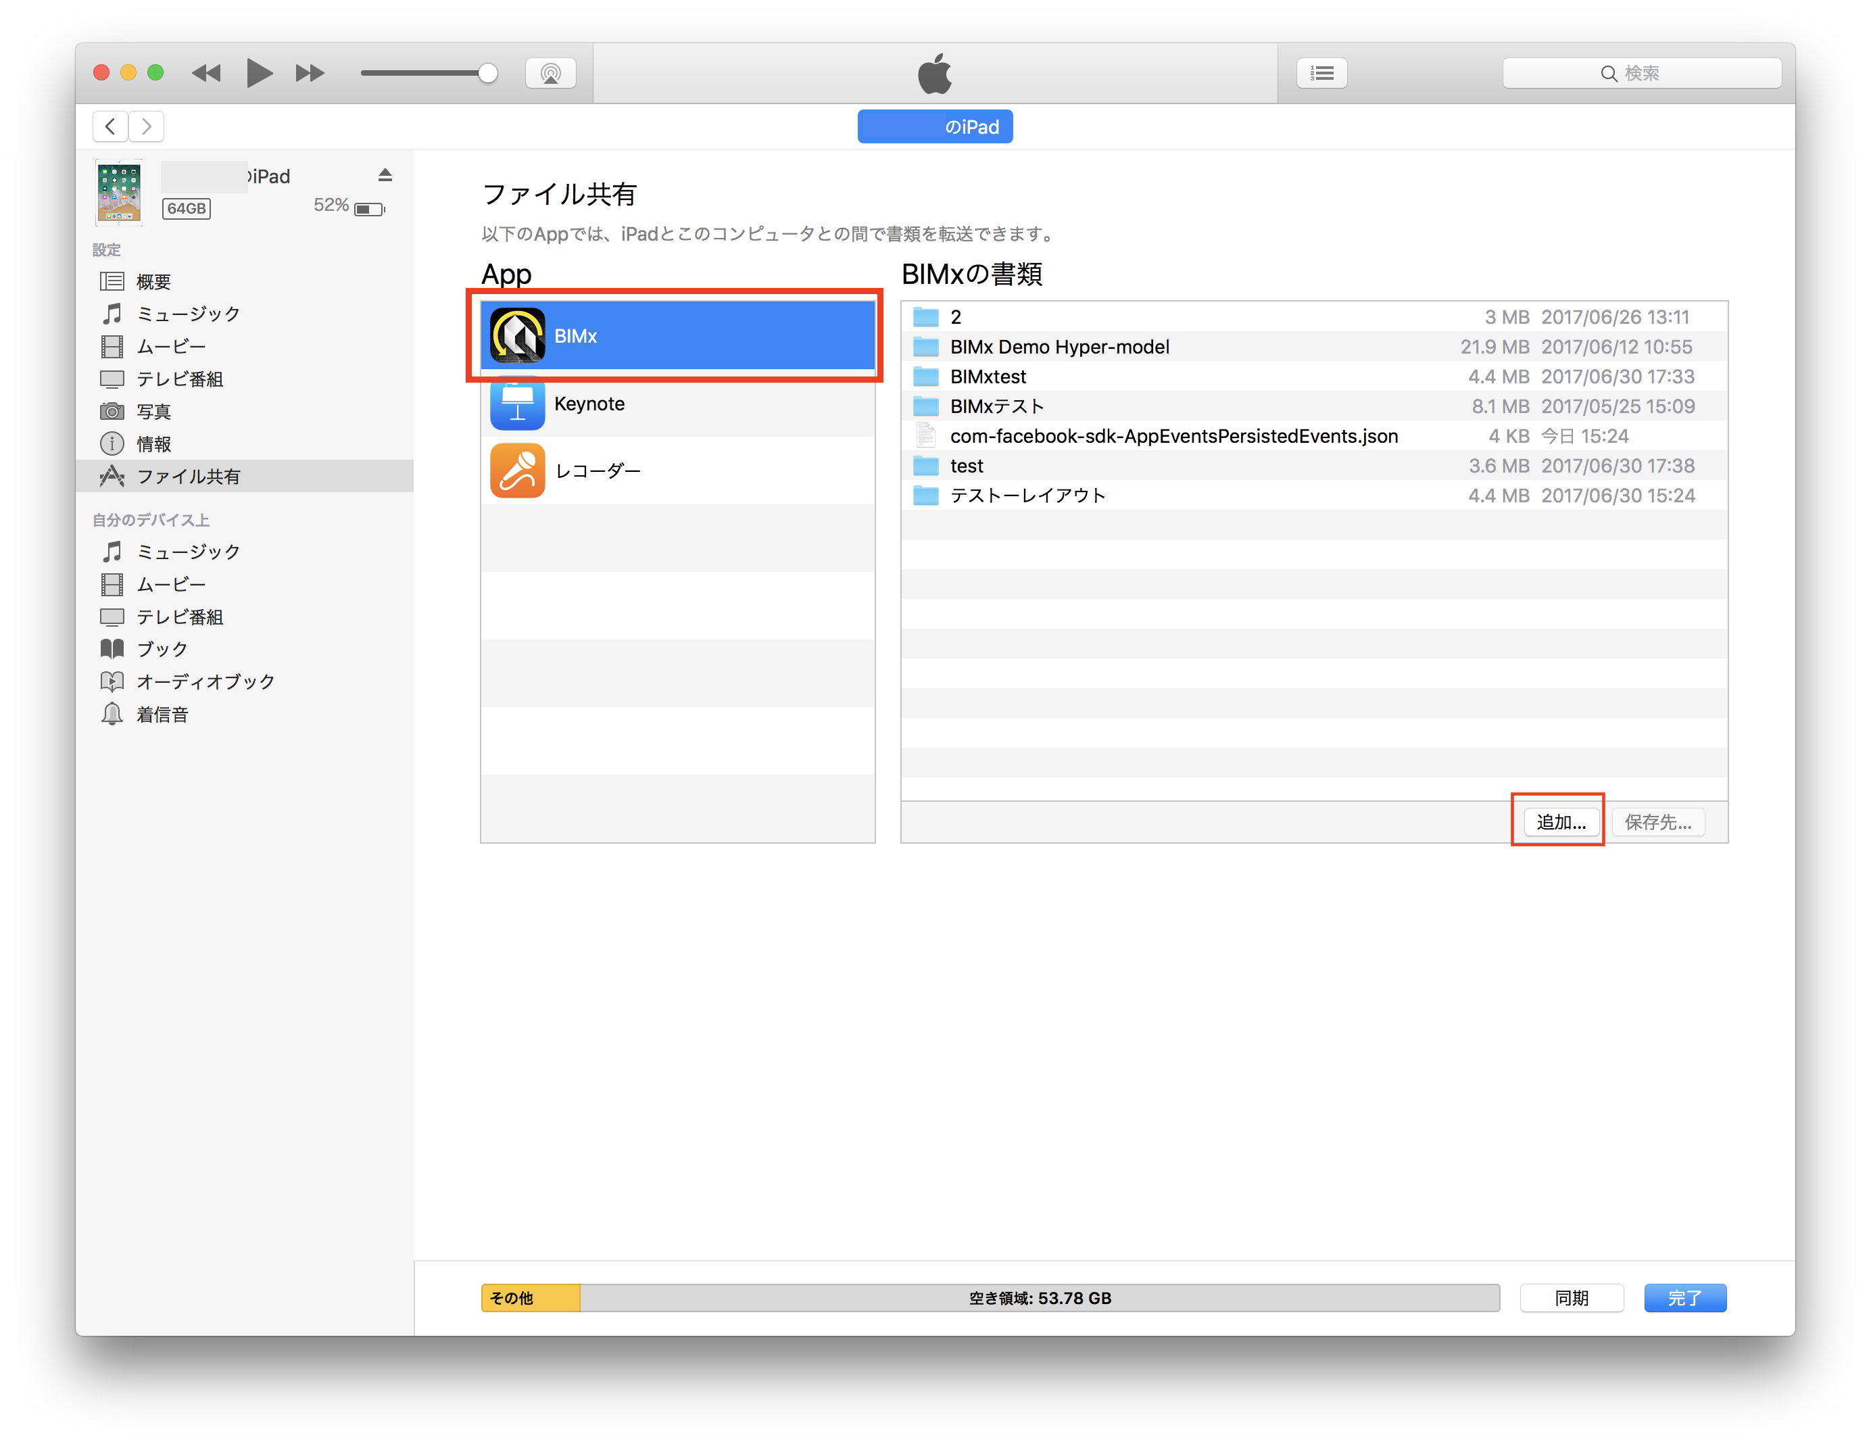Open the Up Next list icon
Image resolution: width=1871 pixels, height=1444 pixels.
pyautogui.click(x=1322, y=73)
